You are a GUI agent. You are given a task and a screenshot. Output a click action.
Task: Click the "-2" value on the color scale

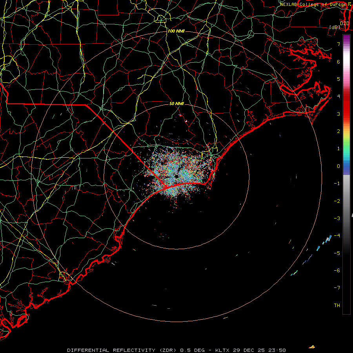point(337,201)
